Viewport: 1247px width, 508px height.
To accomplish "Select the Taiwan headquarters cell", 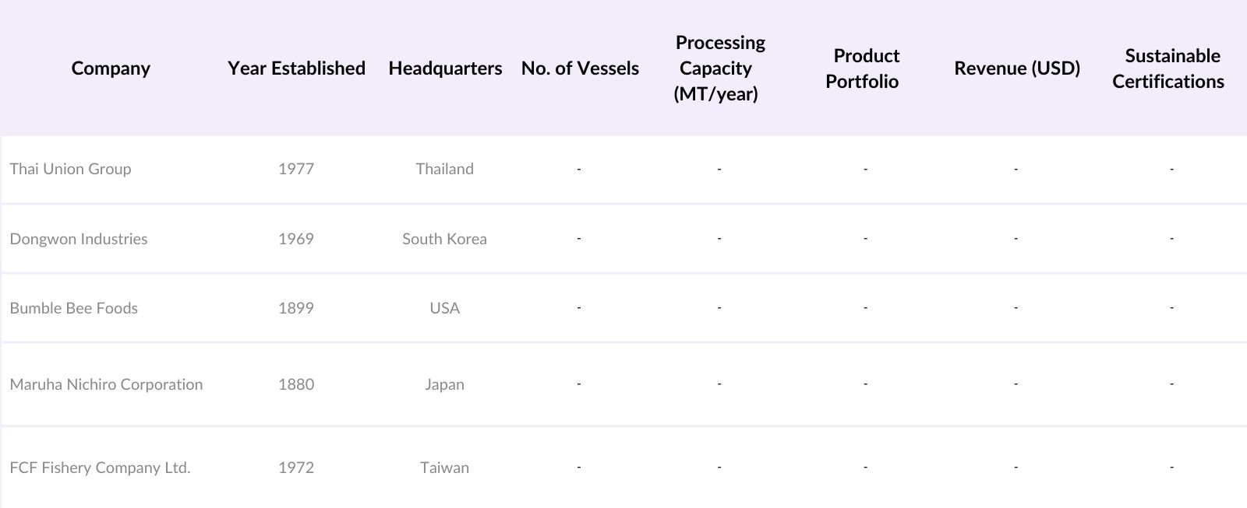I will click(444, 468).
